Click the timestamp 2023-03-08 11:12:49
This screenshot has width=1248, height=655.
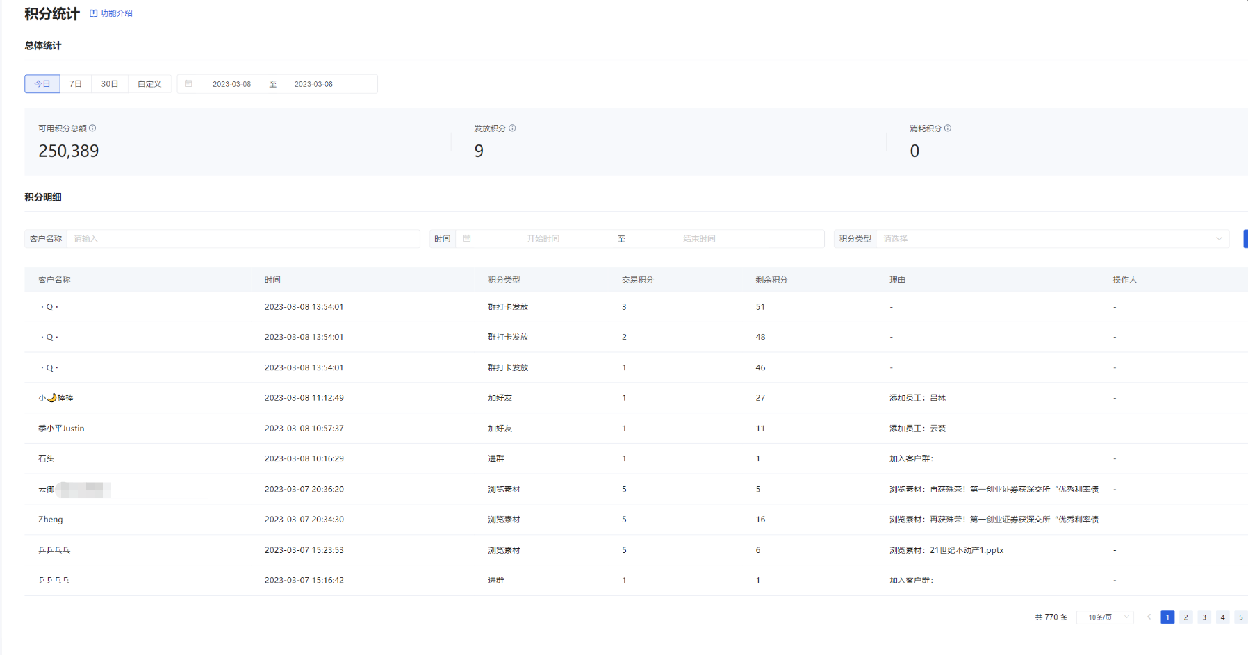(304, 398)
